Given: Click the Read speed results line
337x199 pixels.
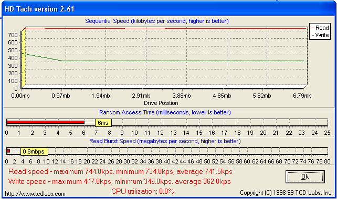Looking at the screenshot, I should (120, 172).
